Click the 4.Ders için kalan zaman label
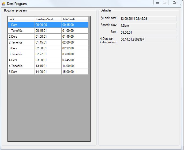This screenshot has width=184, height=150. click(108, 41)
